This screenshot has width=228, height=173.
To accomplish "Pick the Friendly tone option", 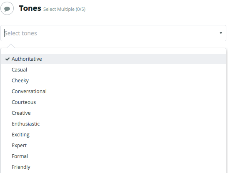I will 113,167.
